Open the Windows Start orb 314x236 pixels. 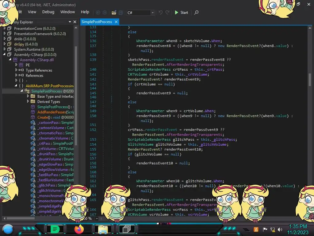point(8,230)
